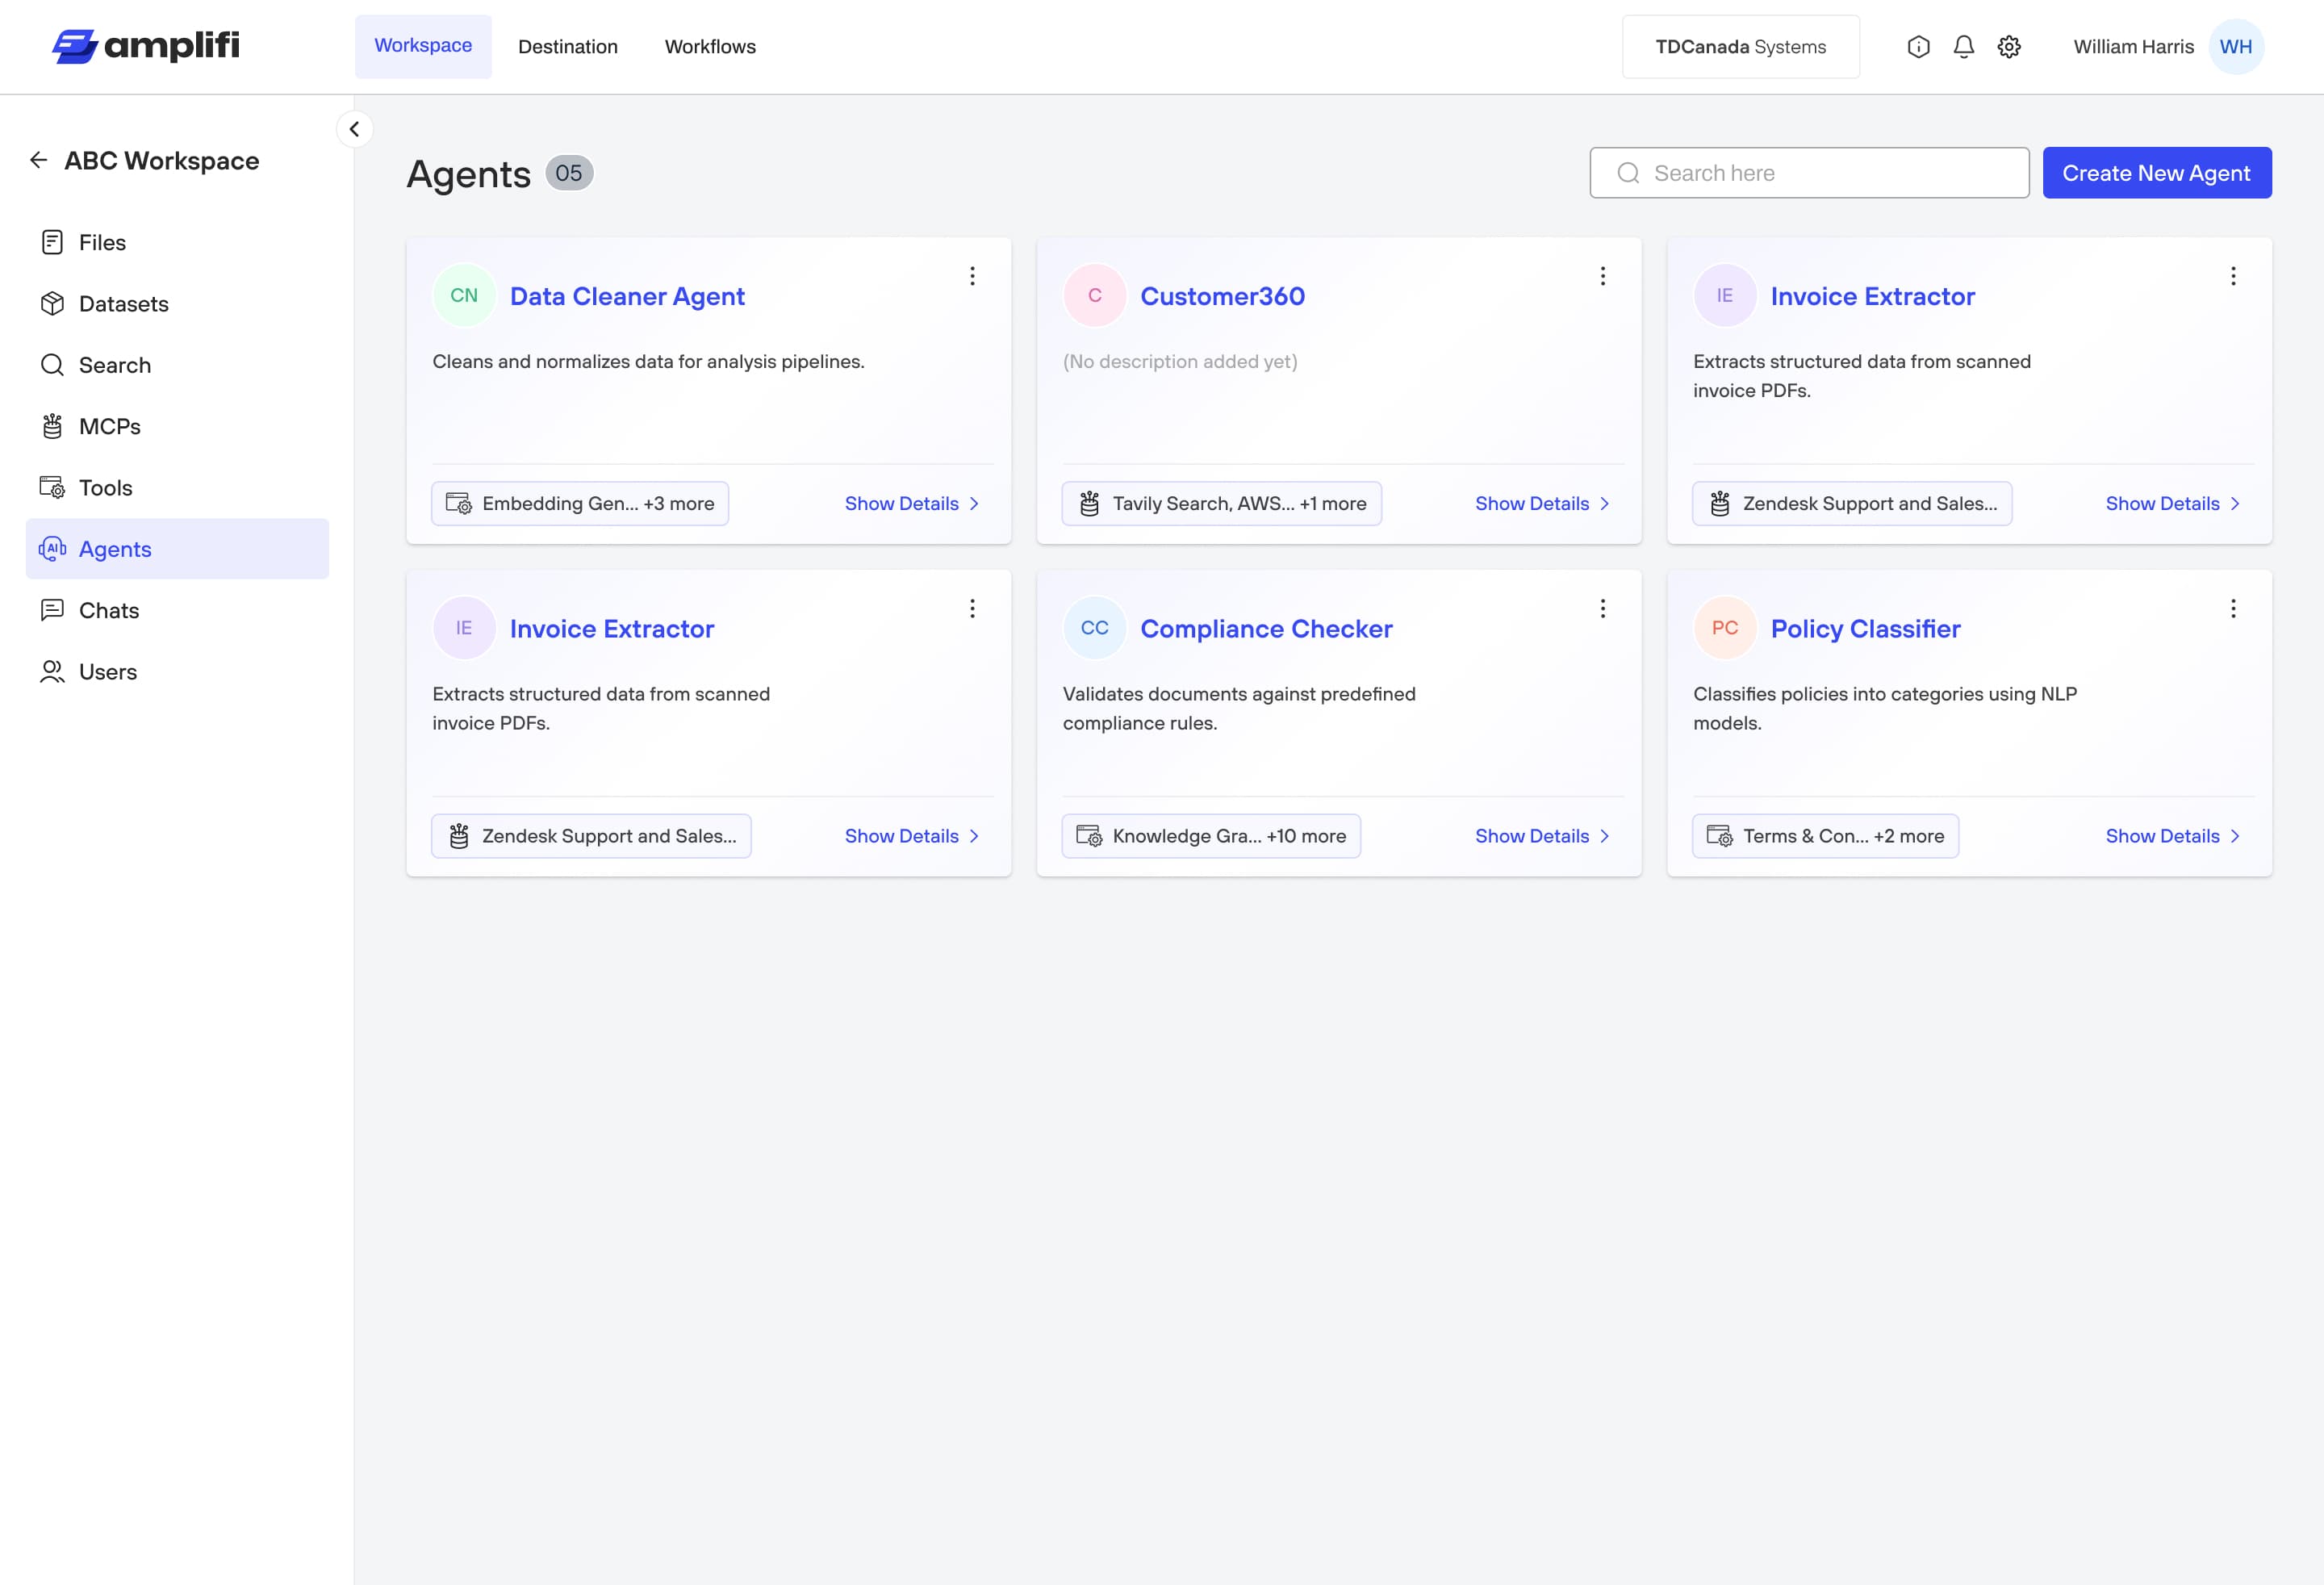Show Details for Policy Classifier
Viewport: 2324px width, 1585px height.
(2173, 836)
